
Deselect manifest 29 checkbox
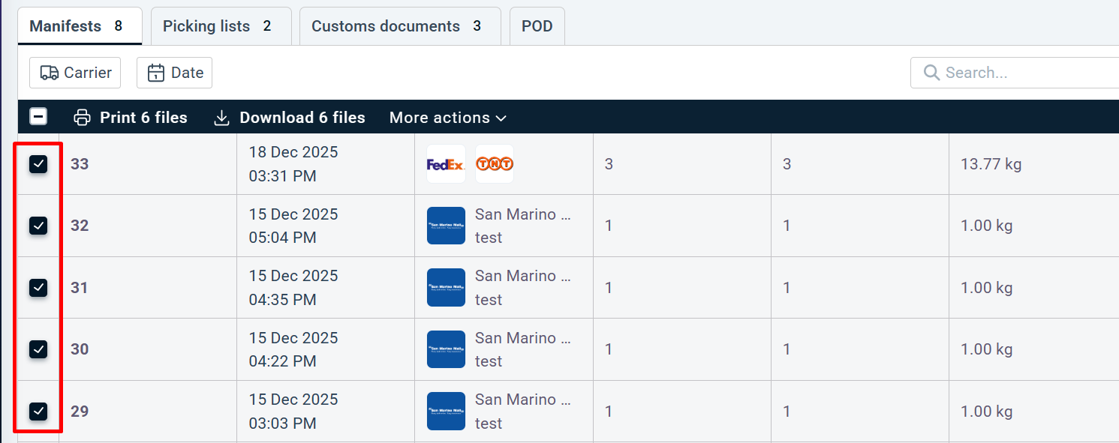click(38, 411)
